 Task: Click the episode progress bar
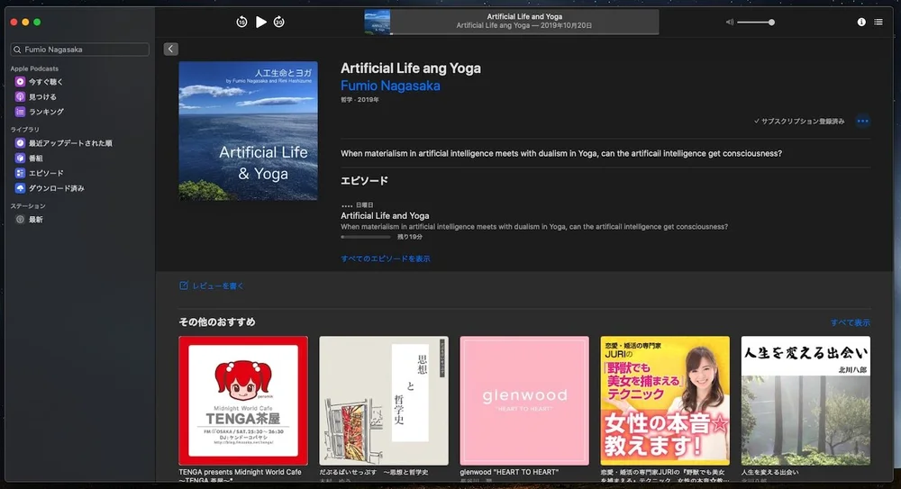pyautogui.click(x=366, y=237)
